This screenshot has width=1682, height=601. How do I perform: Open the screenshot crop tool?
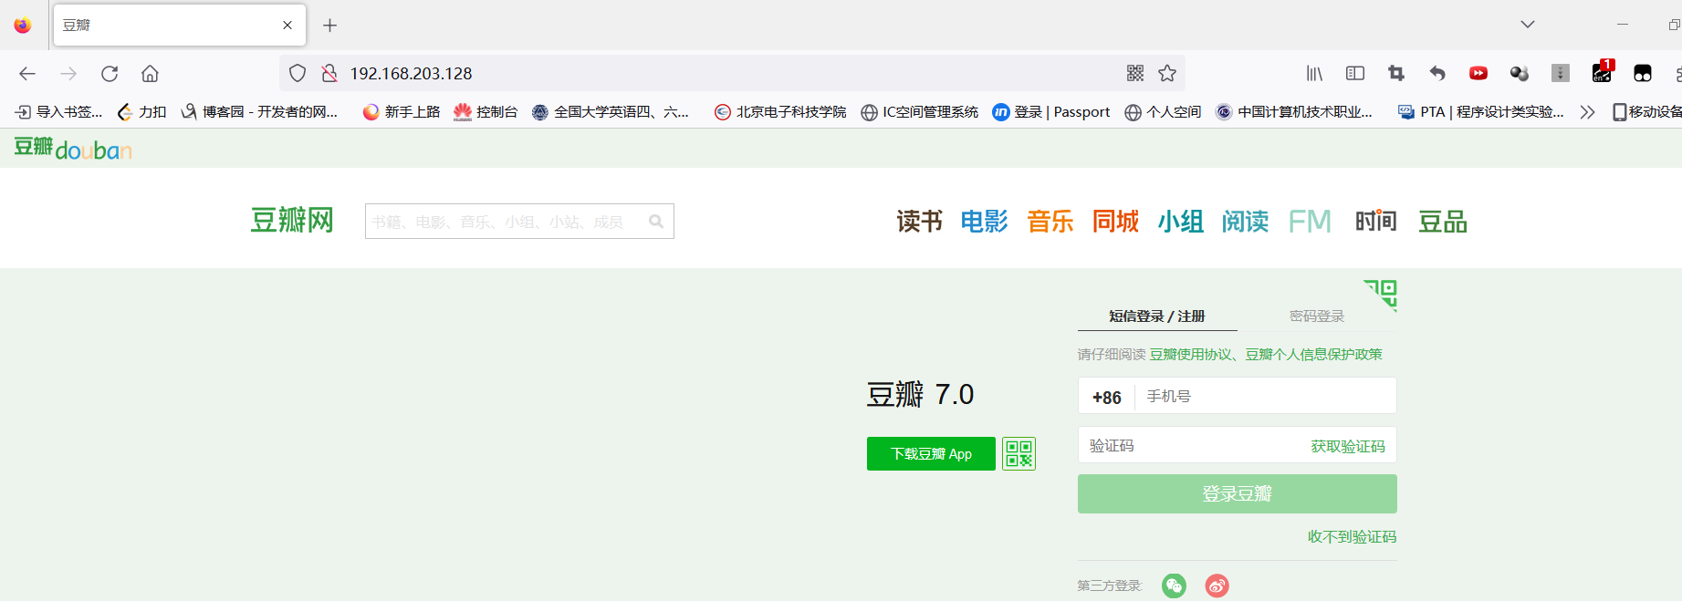click(x=1396, y=73)
